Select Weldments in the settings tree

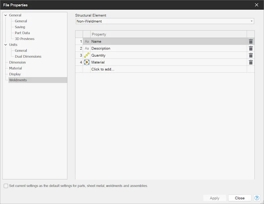(x=38, y=80)
